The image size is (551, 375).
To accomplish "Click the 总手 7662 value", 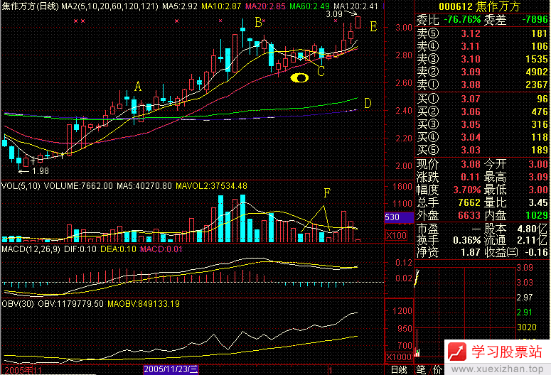I will [470, 202].
